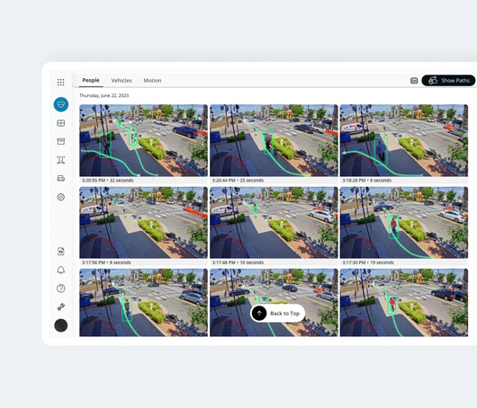This screenshot has width=477, height=408.
Task: Open the wrench tools icon
Action: coord(61,306)
